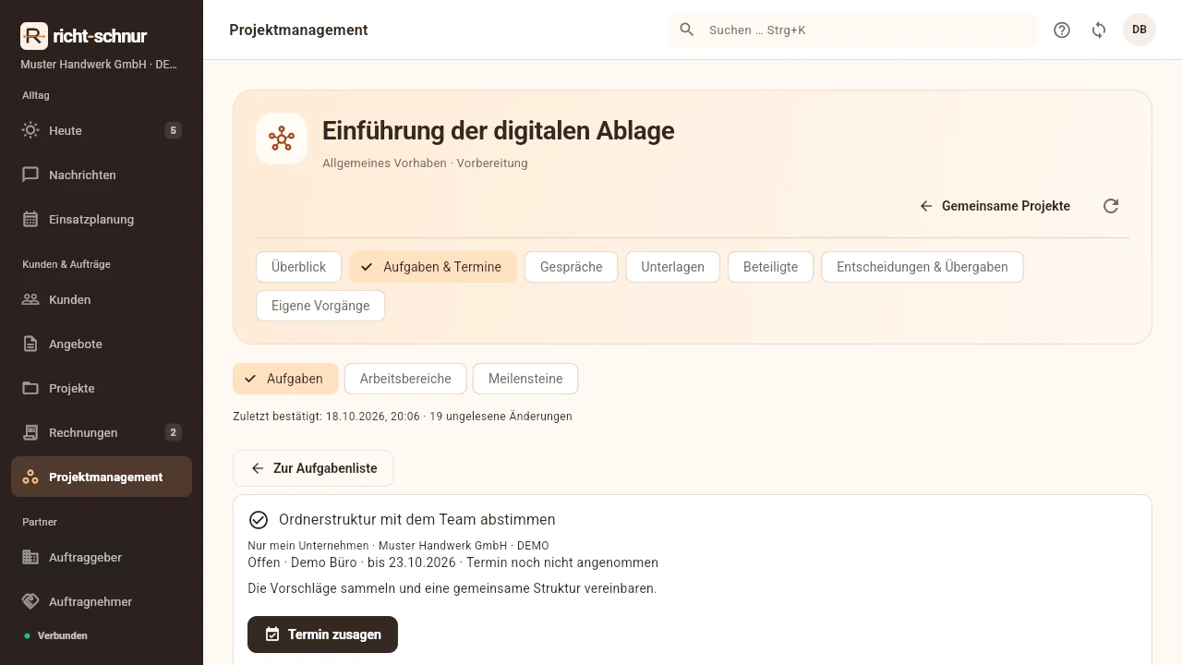Click the Termin zusagen button

[x=322, y=635]
